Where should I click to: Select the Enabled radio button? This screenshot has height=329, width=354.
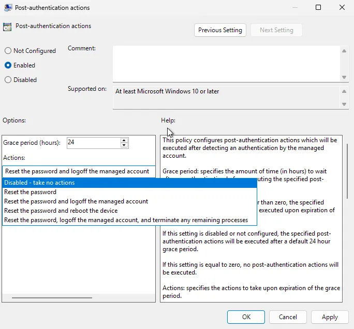click(x=8, y=65)
